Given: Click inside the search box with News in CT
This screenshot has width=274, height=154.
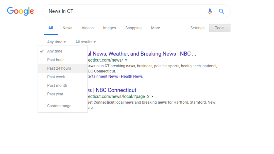Looking at the screenshot, I should [101, 11].
